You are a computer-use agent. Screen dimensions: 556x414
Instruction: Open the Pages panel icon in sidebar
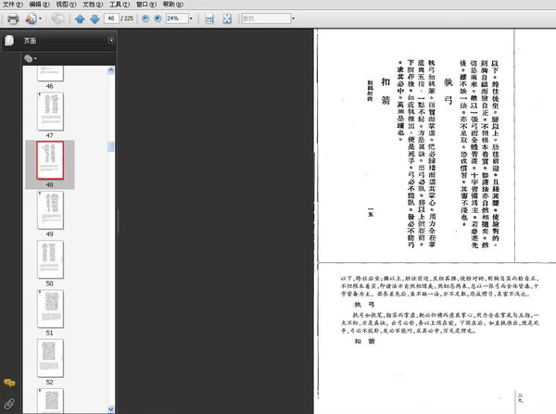[9, 41]
